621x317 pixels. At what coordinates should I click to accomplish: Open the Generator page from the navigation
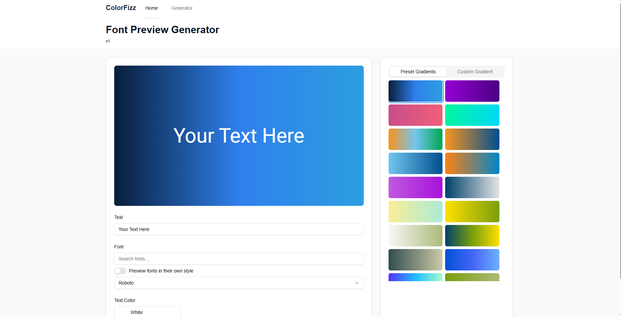pyautogui.click(x=182, y=8)
